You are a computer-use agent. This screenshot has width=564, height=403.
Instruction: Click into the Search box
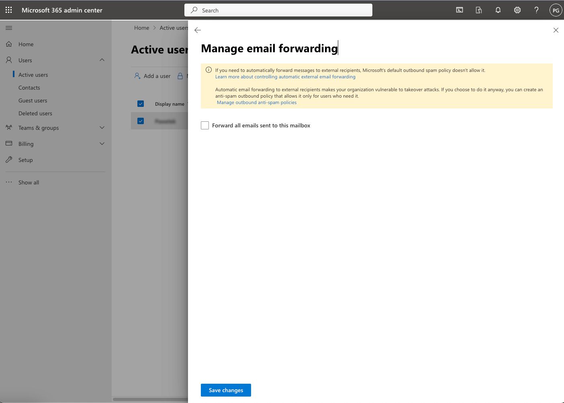pos(278,10)
